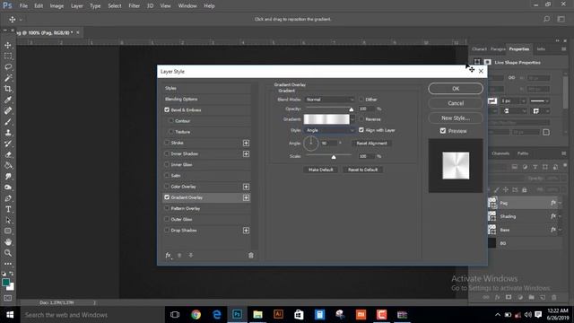Add another Inner Shadow with plus icon
Screen dimensions: 574x323
[x=246, y=153]
